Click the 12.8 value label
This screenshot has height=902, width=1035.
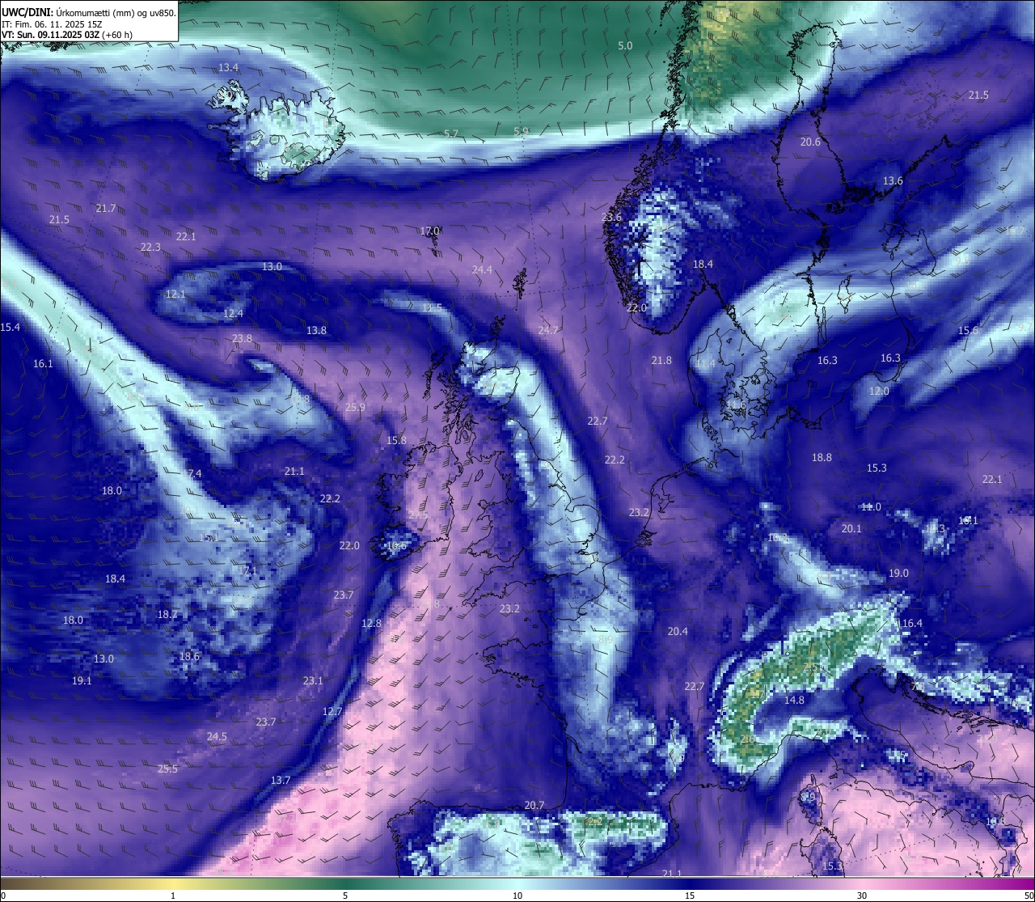(371, 623)
